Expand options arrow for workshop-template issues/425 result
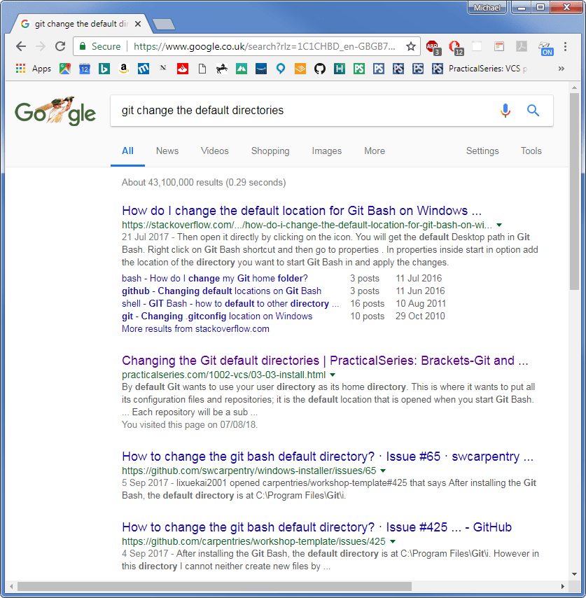This screenshot has width=586, height=598. pos(393,541)
